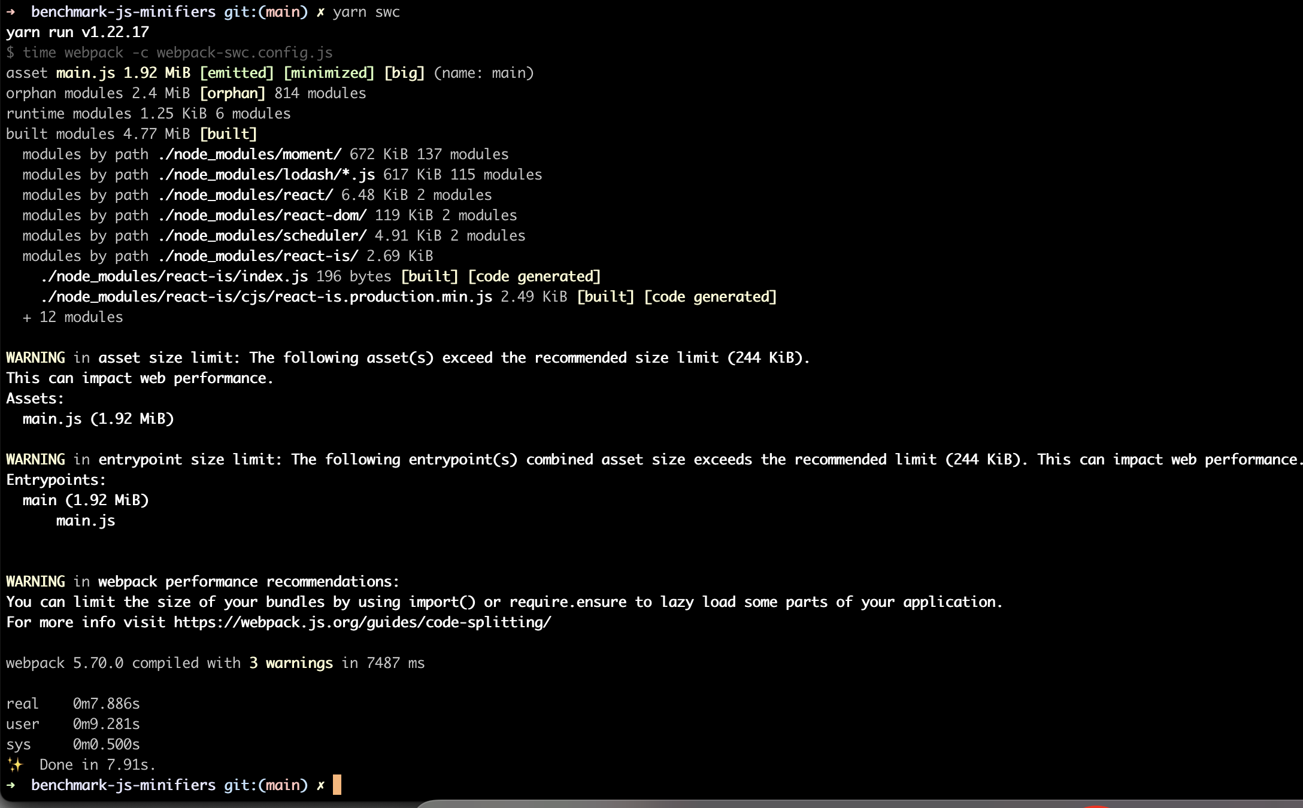
Task: Click the [orphan] tag on orphan modules line
Action: (x=234, y=93)
